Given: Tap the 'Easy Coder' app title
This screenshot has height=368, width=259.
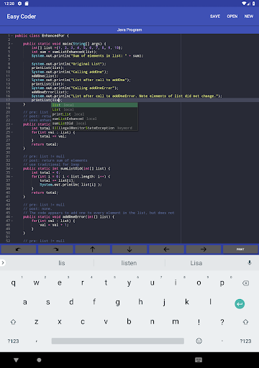Looking at the screenshot, I should click(x=22, y=17).
